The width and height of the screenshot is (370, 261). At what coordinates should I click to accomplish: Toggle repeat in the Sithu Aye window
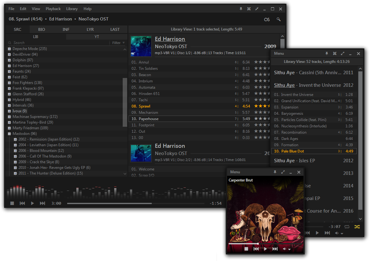(347, 227)
